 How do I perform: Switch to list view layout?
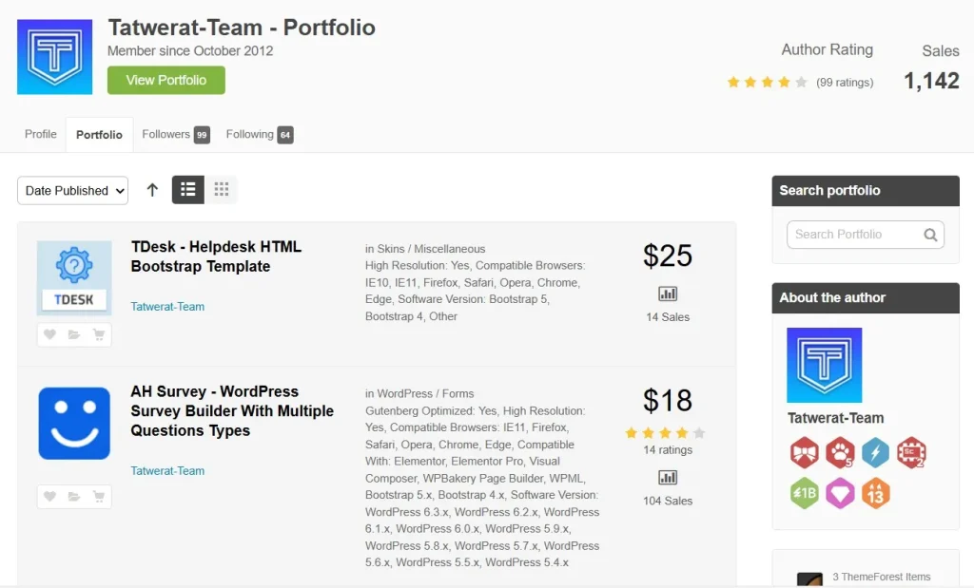pos(188,190)
